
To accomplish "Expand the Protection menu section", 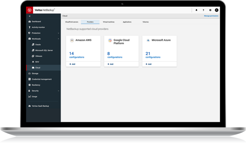I will coord(58,33).
